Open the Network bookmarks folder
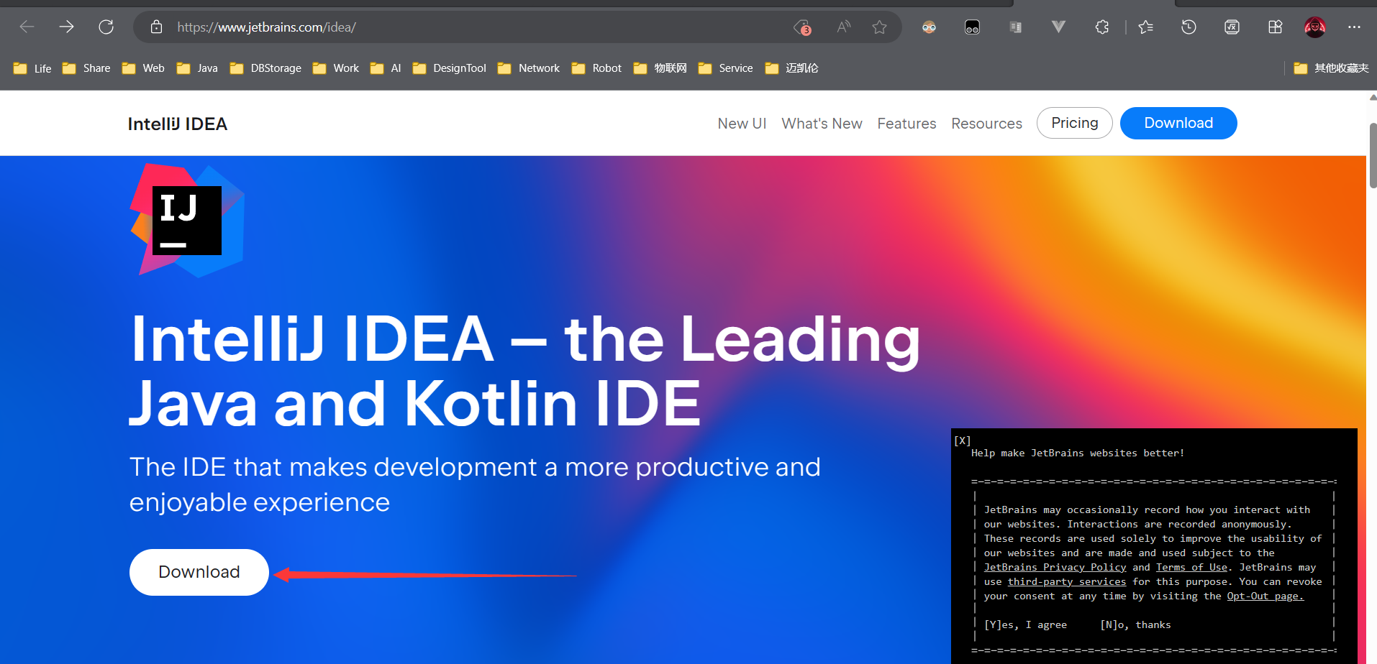The image size is (1377, 664). [x=529, y=68]
